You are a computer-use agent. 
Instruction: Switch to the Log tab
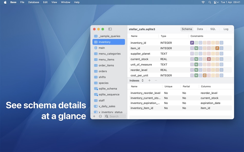point(226,29)
